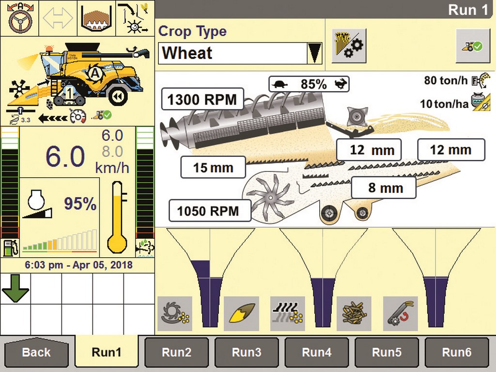Click the throughput flow icon beside 80 ton/h
This screenshot has height=372, width=496.
[x=481, y=80]
